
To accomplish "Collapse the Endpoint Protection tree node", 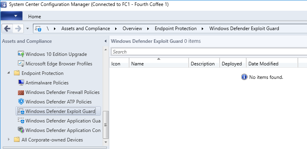I will (8, 73).
